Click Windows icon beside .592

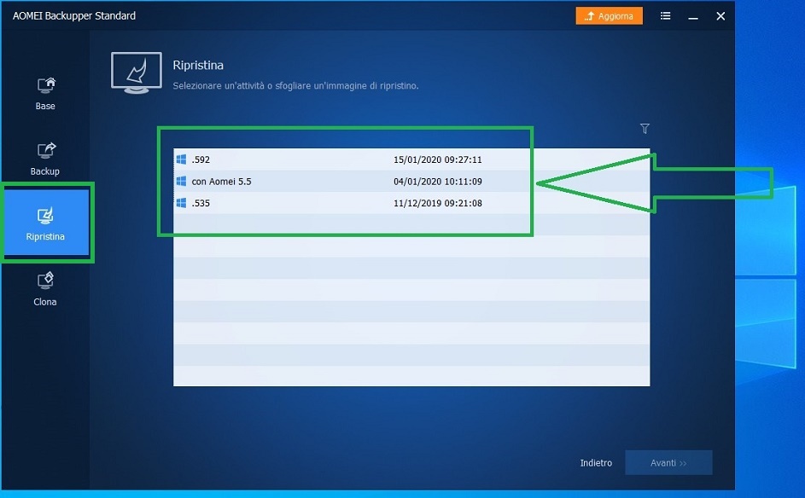click(x=181, y=159)
